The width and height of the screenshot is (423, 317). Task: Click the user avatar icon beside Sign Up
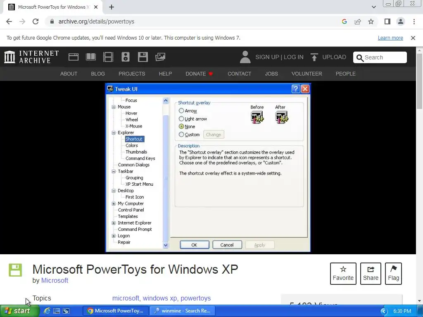click(245, 57)
